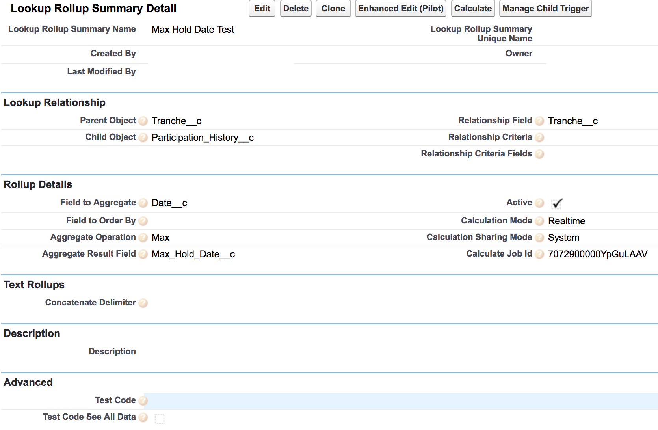Open help for Aggregate Operation
Screen dimensions: 658x430
[143, 238]
